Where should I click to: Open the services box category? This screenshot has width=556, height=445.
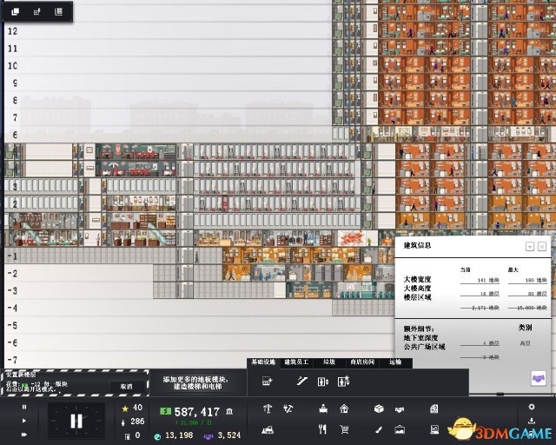(379, 409)
